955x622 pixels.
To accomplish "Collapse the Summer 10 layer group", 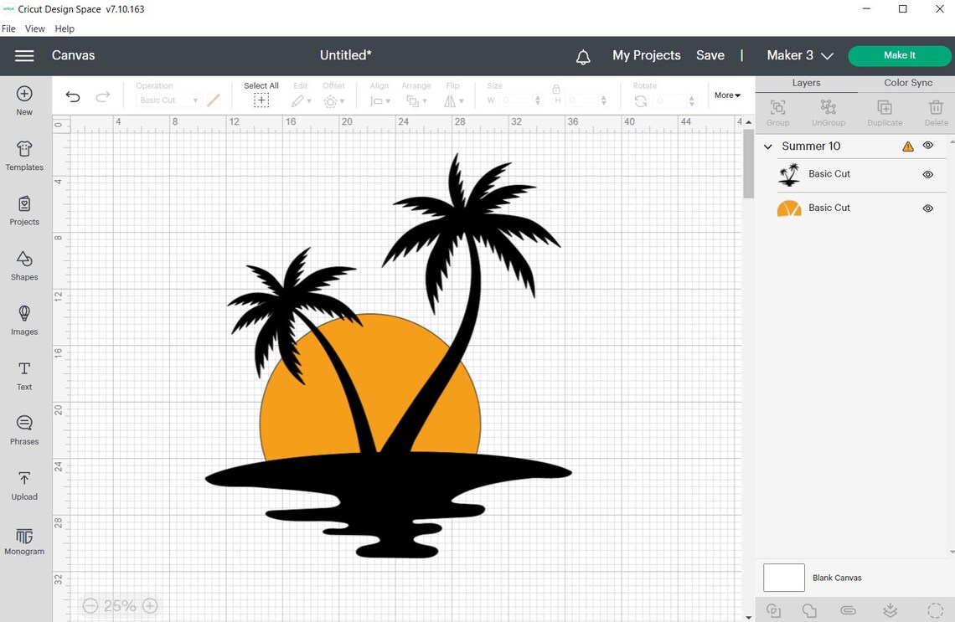I will (x=767, y=146).
